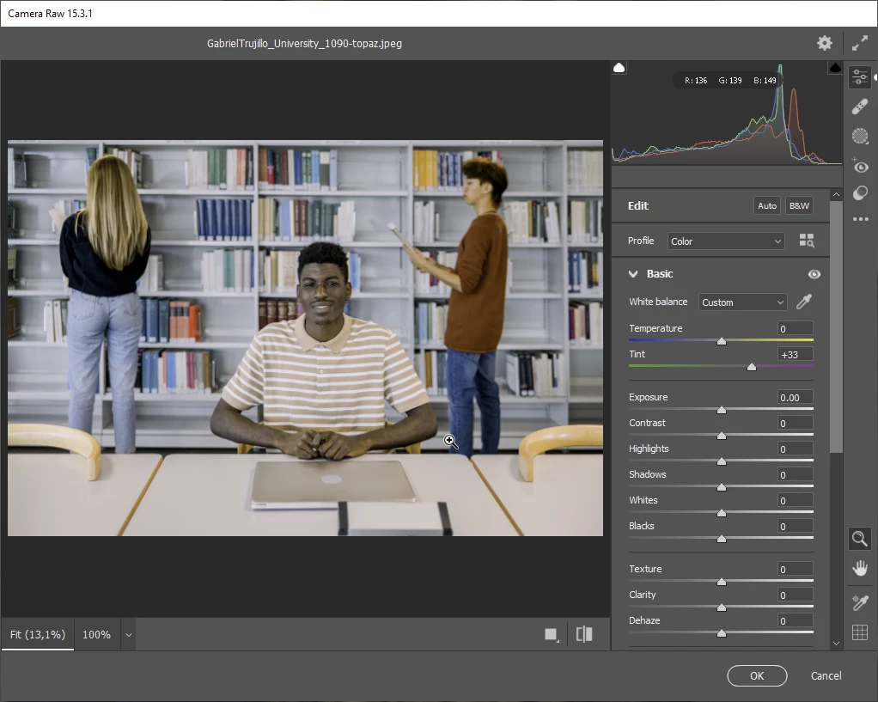Select the Masking tool
878x702 pixels.
pyautogui.click(x=860, y=136)
